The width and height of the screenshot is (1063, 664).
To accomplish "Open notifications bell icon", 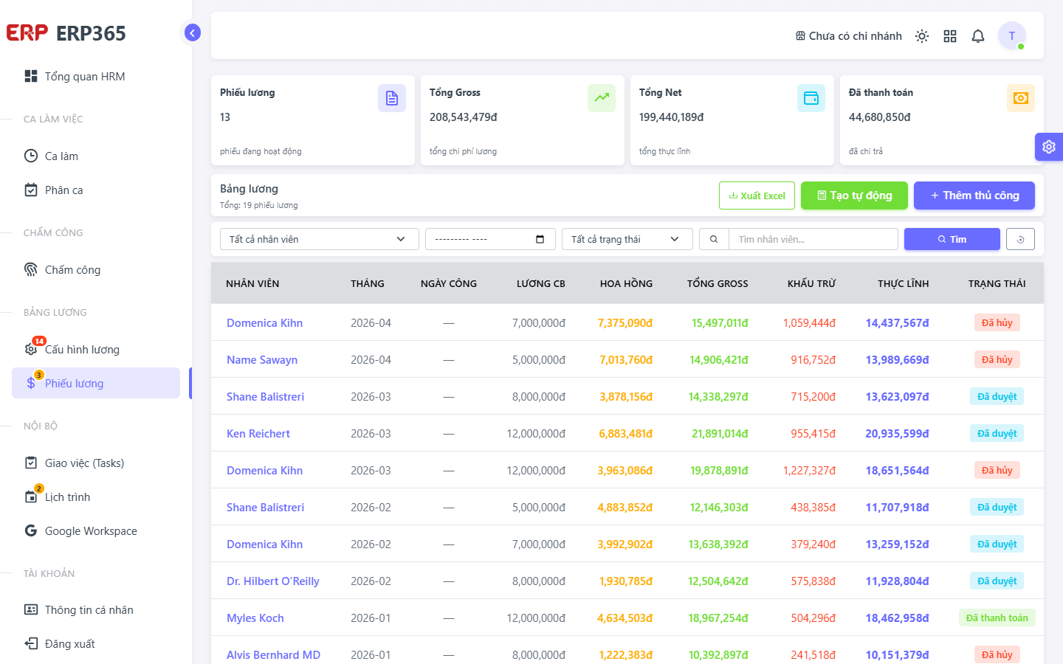I will (978, 36).
